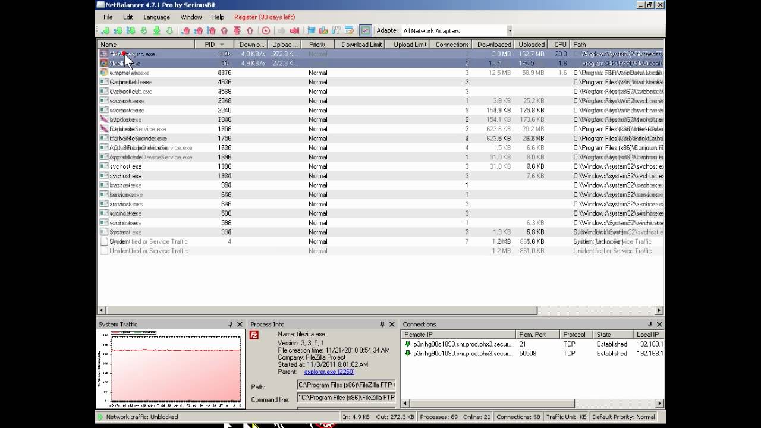Click the Connections panel horizontal scrollbar
The width and height of the screenshot is (761, 428).
[x=492, y=404]
